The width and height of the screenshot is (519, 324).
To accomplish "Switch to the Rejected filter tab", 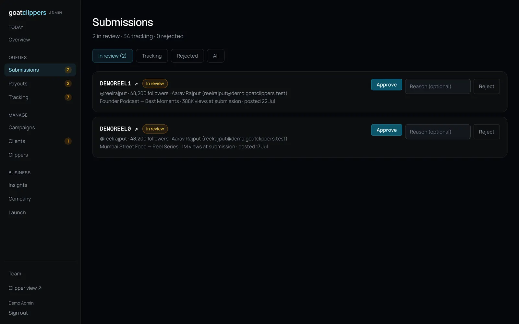I will point(187,56).
